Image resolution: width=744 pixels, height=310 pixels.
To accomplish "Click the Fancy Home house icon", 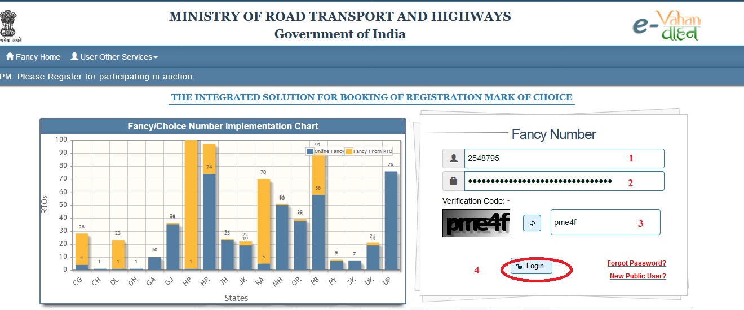I will tap(10, 57).
